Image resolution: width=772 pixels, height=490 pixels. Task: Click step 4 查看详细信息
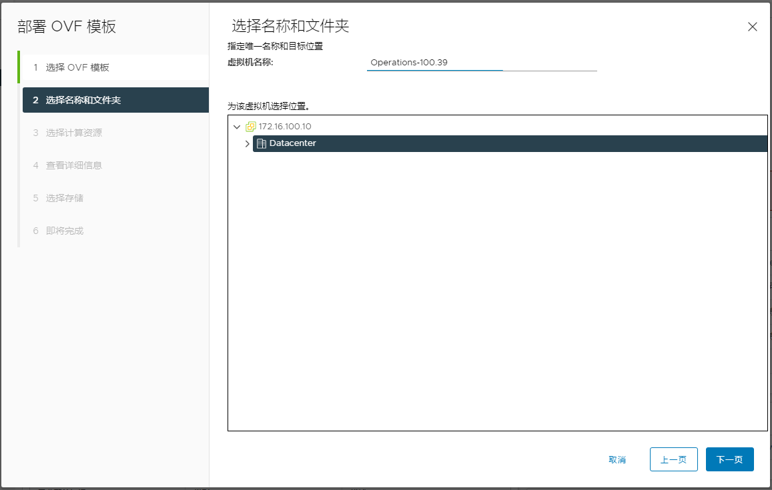[73, 165]
